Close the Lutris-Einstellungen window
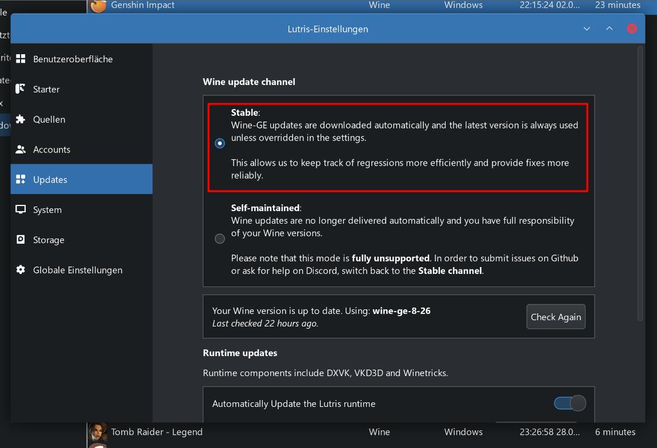The width and height of the screenshot is (657, 448). coord(632,29)
